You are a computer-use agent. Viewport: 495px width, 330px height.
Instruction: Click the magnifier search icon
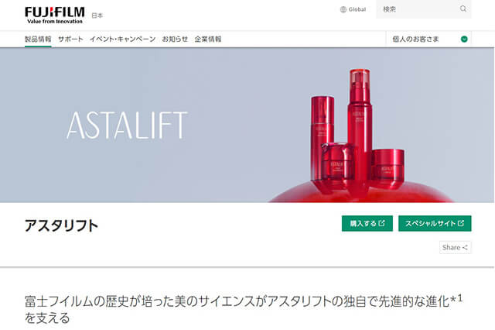click(x=463, y=9)
